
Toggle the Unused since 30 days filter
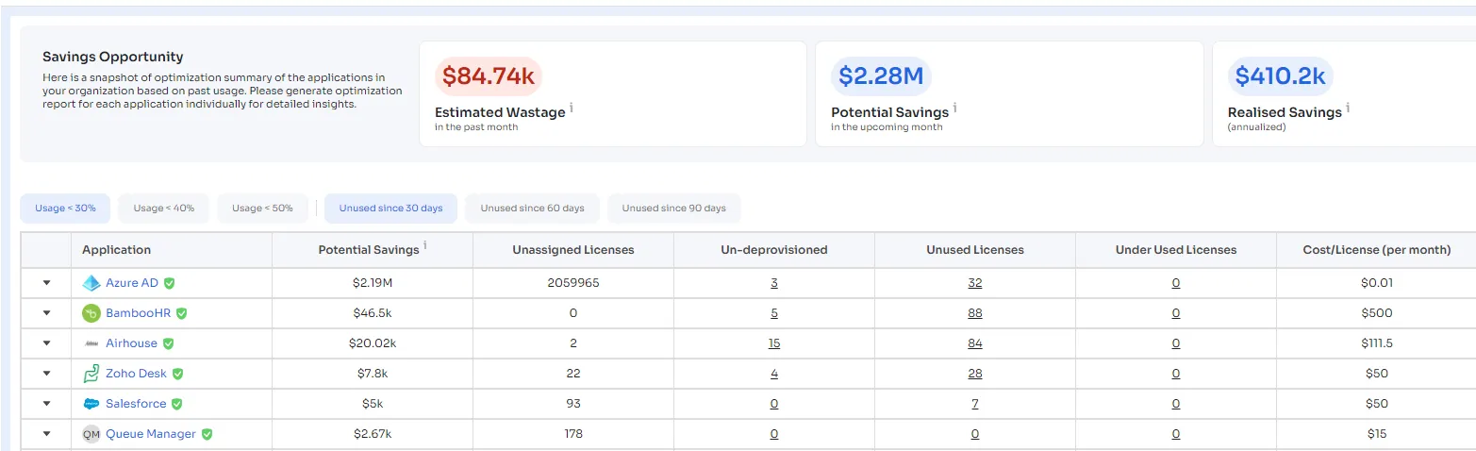(x=390, y=209)
